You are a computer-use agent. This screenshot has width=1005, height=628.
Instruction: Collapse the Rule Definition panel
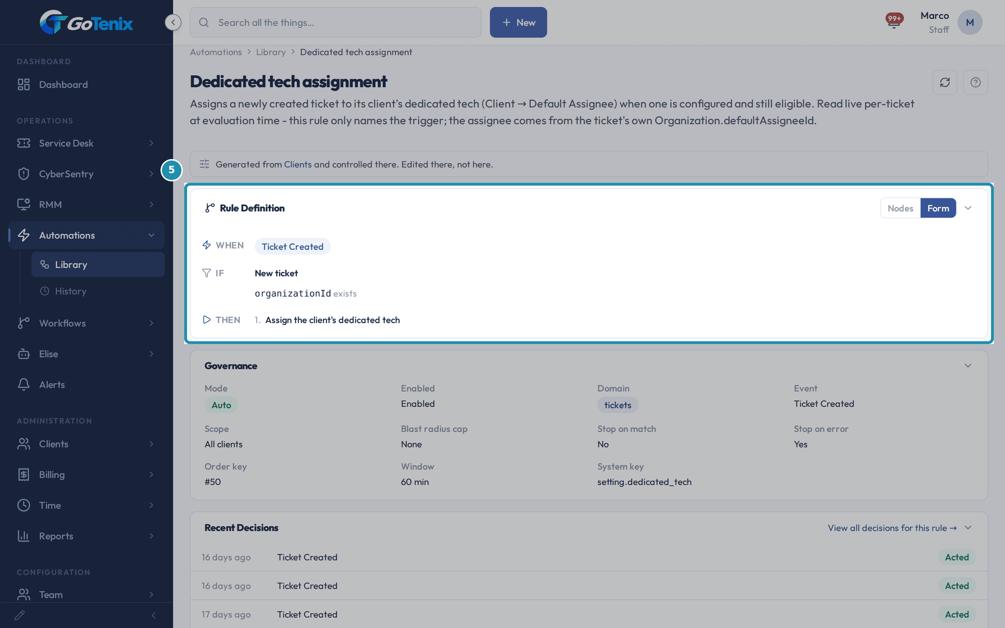tap(968, 208)
